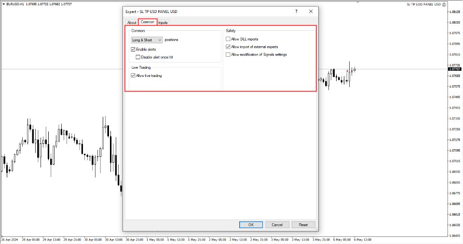Toggle Allow live trading checkbox
The width and height of the screenshot is (463, 244).
(133, 76)
